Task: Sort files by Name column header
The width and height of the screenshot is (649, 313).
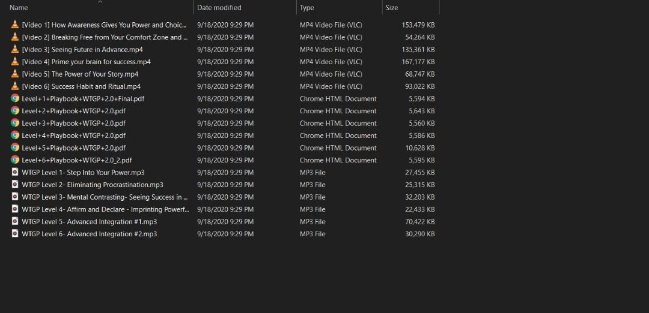Action: 19,8
